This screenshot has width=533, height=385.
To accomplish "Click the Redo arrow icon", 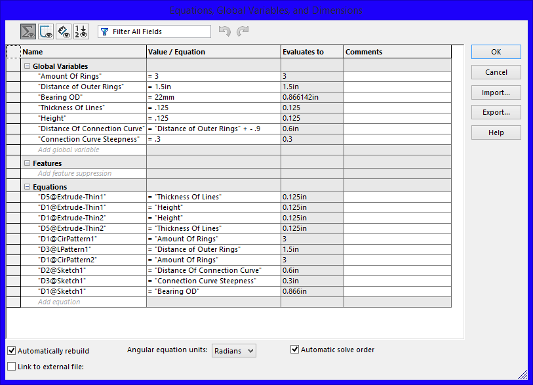I will [x=243, y=31].
